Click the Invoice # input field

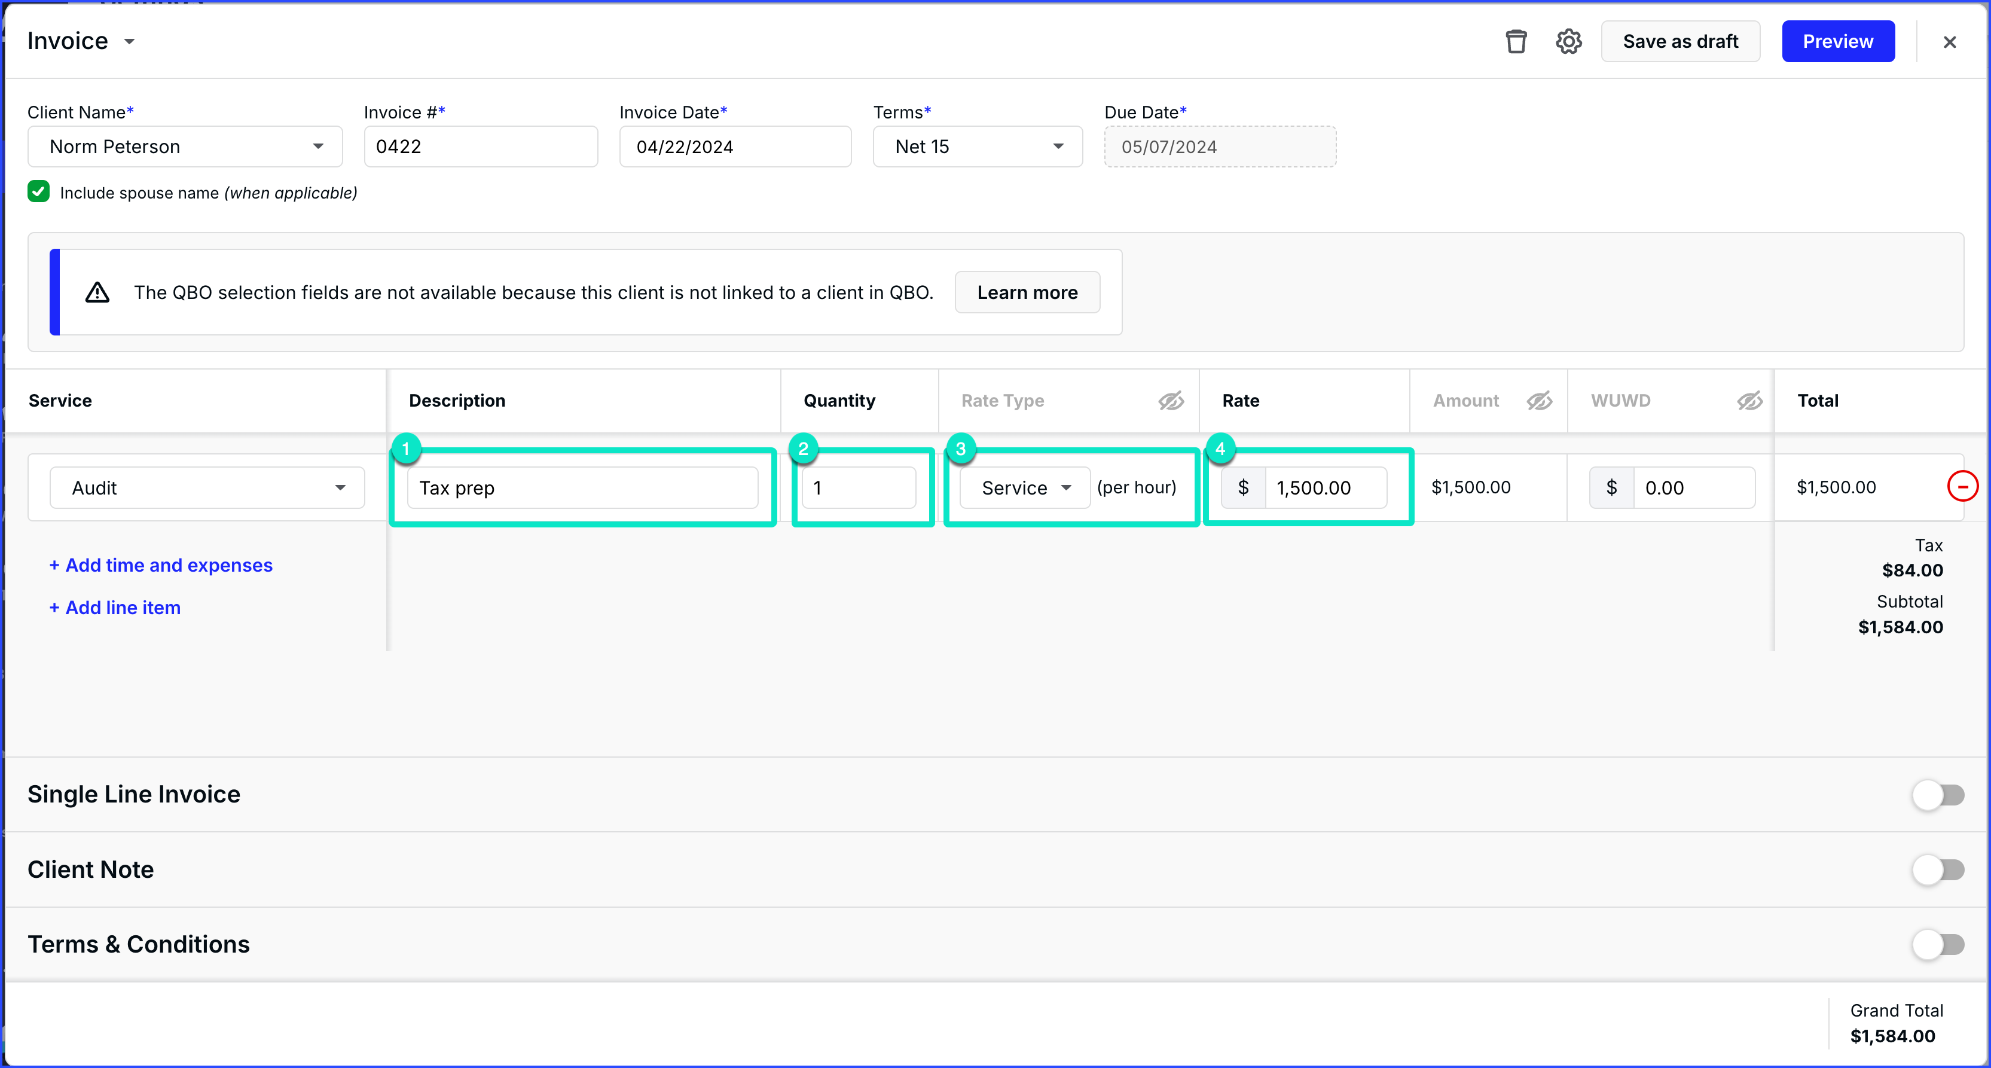pyautogui.click(x=481, y=147)
